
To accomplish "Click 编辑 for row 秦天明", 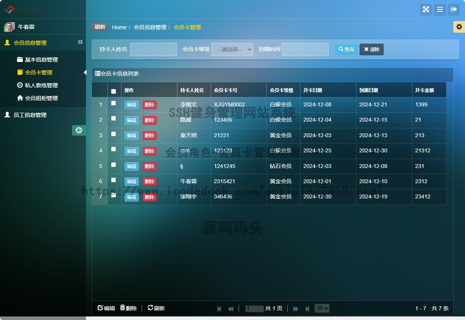I will pyautogui.click(x=132, y=136).
